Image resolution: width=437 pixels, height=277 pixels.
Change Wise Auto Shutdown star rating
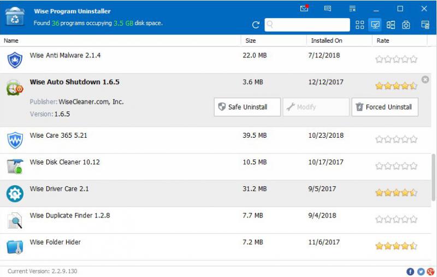396,86
